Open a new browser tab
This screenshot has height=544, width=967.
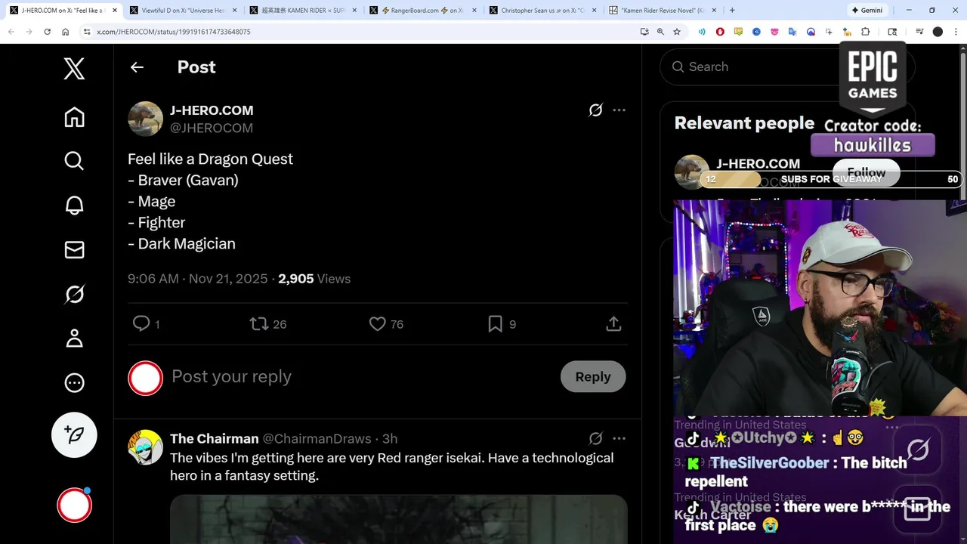pyautogui.click(x=732, y=11)
